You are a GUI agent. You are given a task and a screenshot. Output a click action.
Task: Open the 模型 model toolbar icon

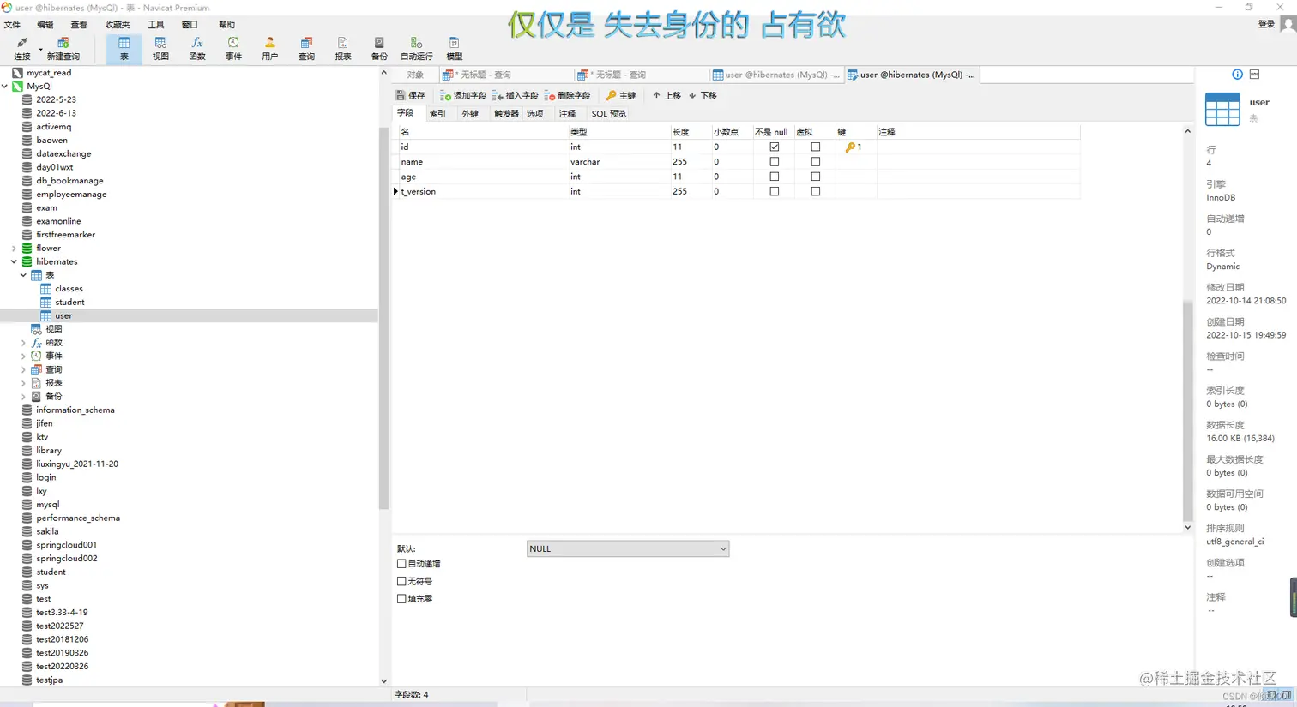point(455,49)
